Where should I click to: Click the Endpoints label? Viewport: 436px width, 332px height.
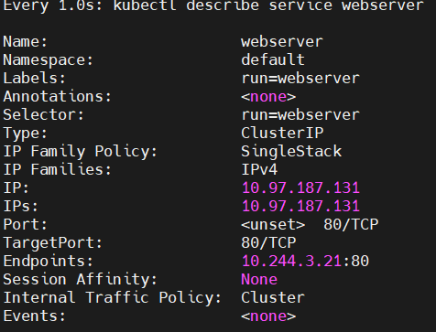[x=48, y=261]
